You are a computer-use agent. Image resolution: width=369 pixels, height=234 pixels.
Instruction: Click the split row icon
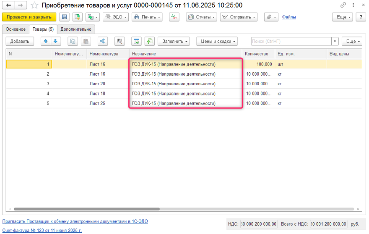point(103,41)
